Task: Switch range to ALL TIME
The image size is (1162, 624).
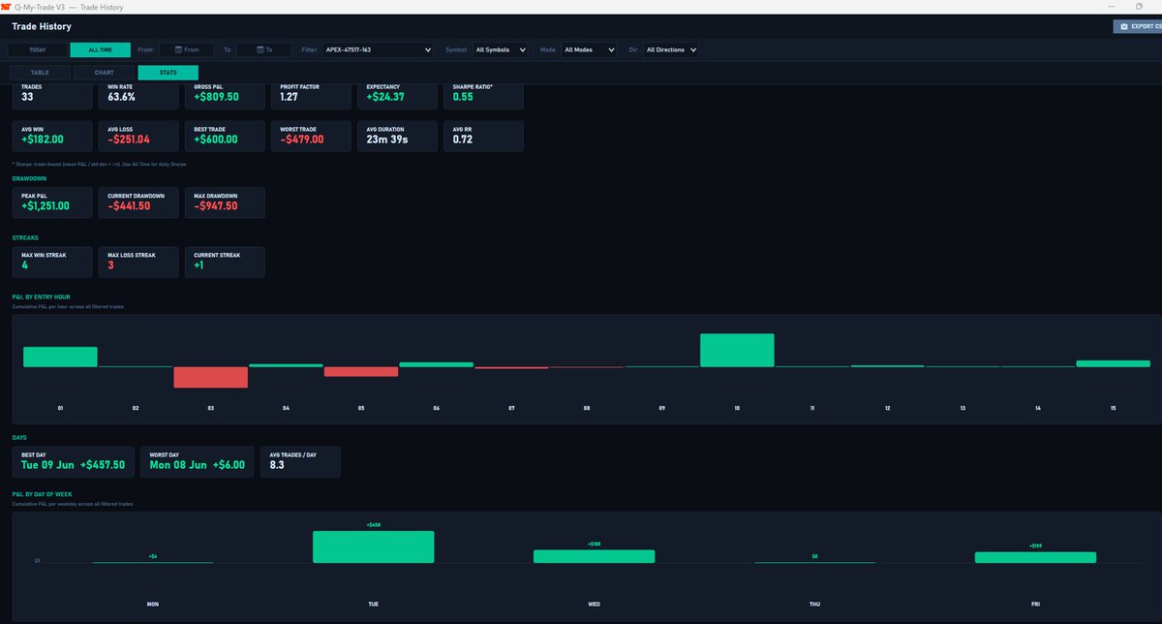Action: click(x=100, y=49)
